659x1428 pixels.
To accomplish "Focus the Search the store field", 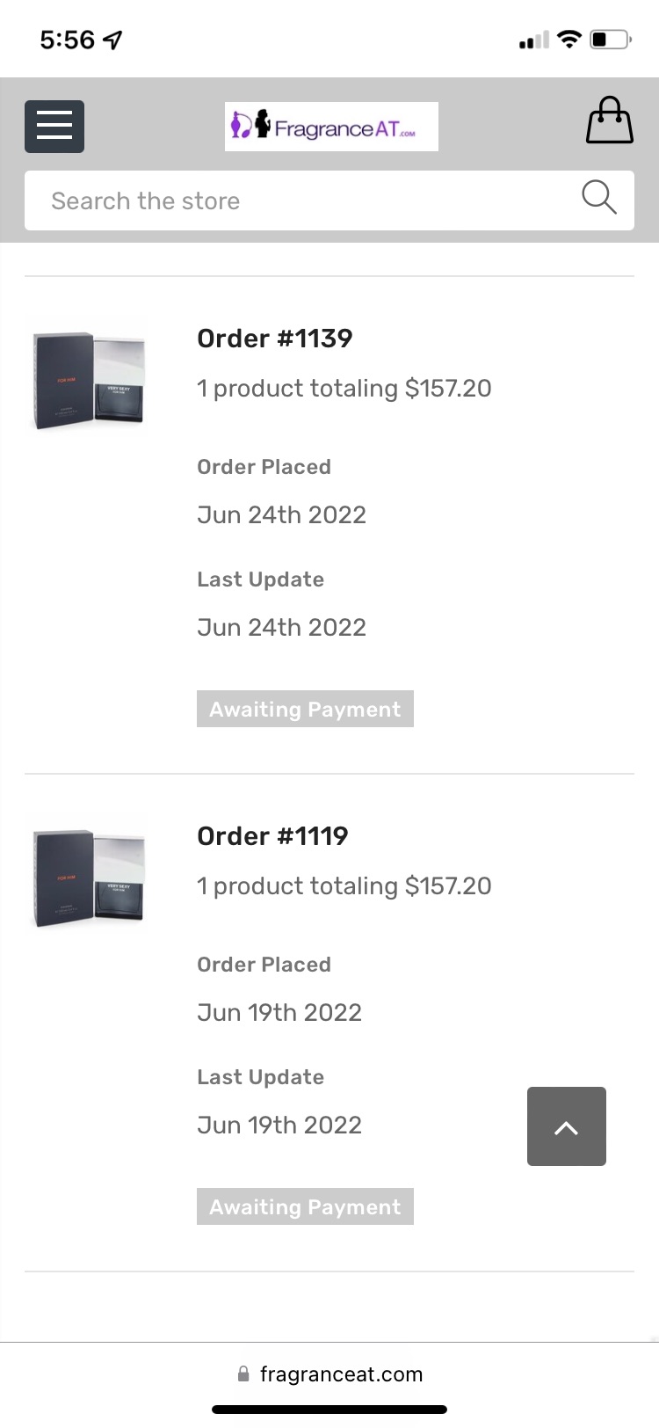I will click(299, 200).
